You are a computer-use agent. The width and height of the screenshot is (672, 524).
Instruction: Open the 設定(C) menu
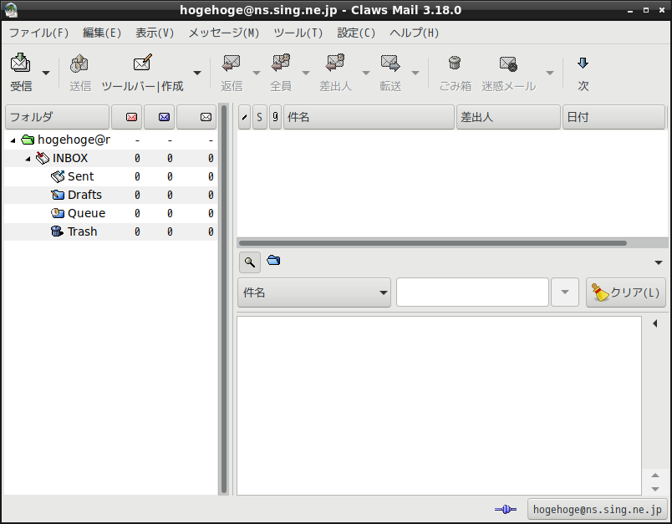356,33
